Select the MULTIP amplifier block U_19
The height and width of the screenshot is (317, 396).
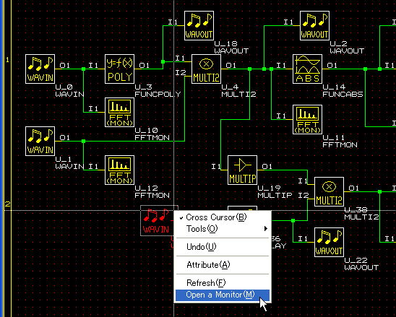pos(243,170)
